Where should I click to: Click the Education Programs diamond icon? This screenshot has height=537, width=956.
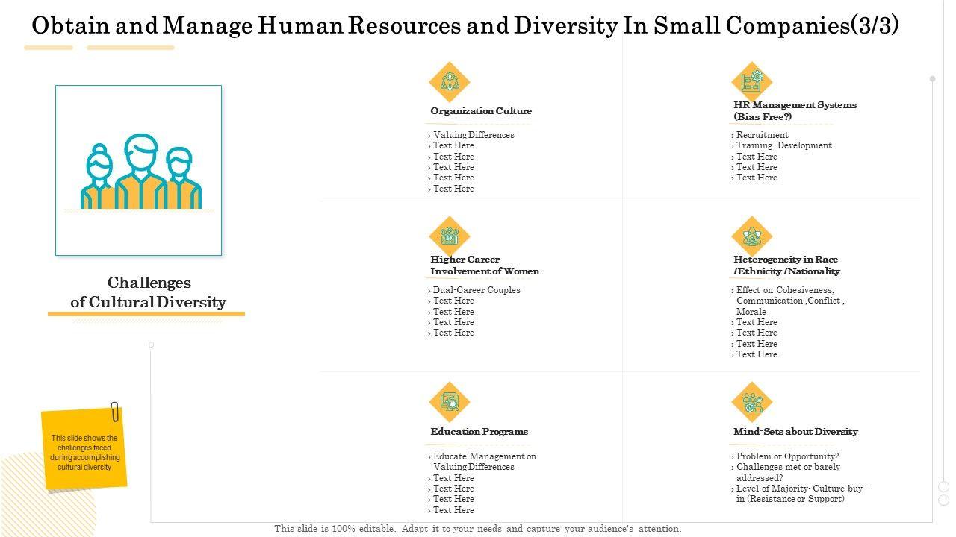449,402
